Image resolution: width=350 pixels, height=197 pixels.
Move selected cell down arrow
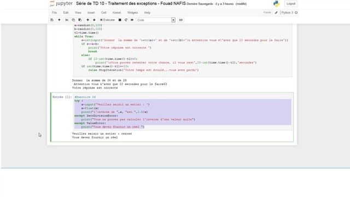(x=94, y=20)
